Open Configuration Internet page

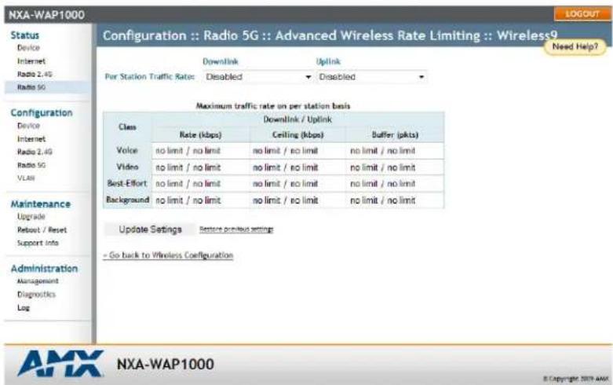[31, 139]
